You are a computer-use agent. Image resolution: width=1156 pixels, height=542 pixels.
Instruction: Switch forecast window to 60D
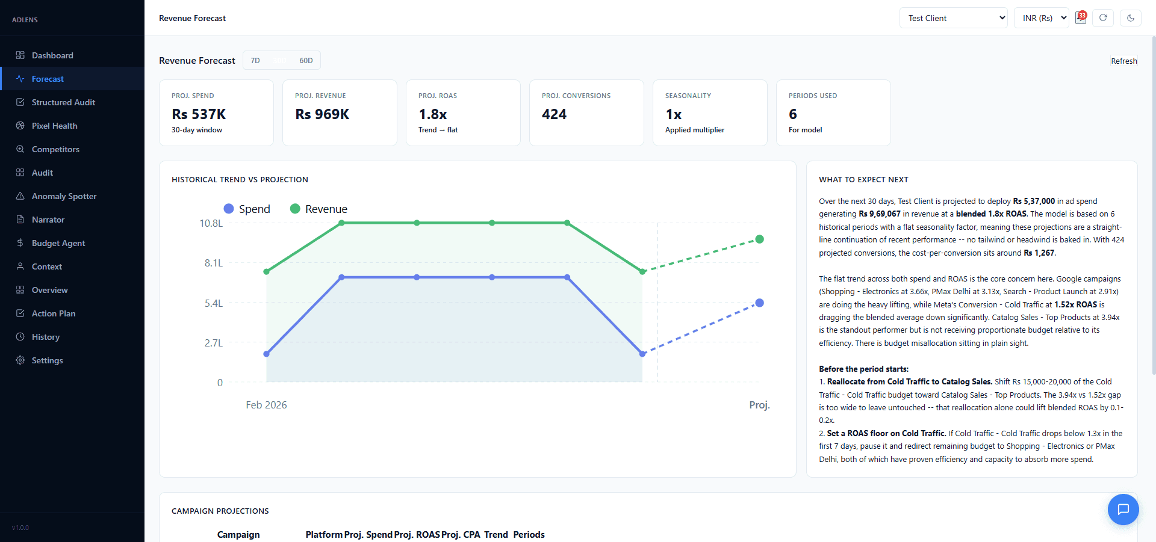tap(306, 60)
